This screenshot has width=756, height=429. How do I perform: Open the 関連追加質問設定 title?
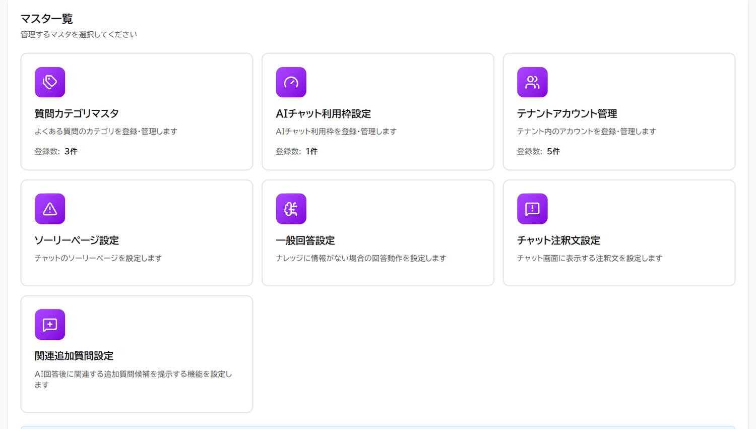[74, 356]
